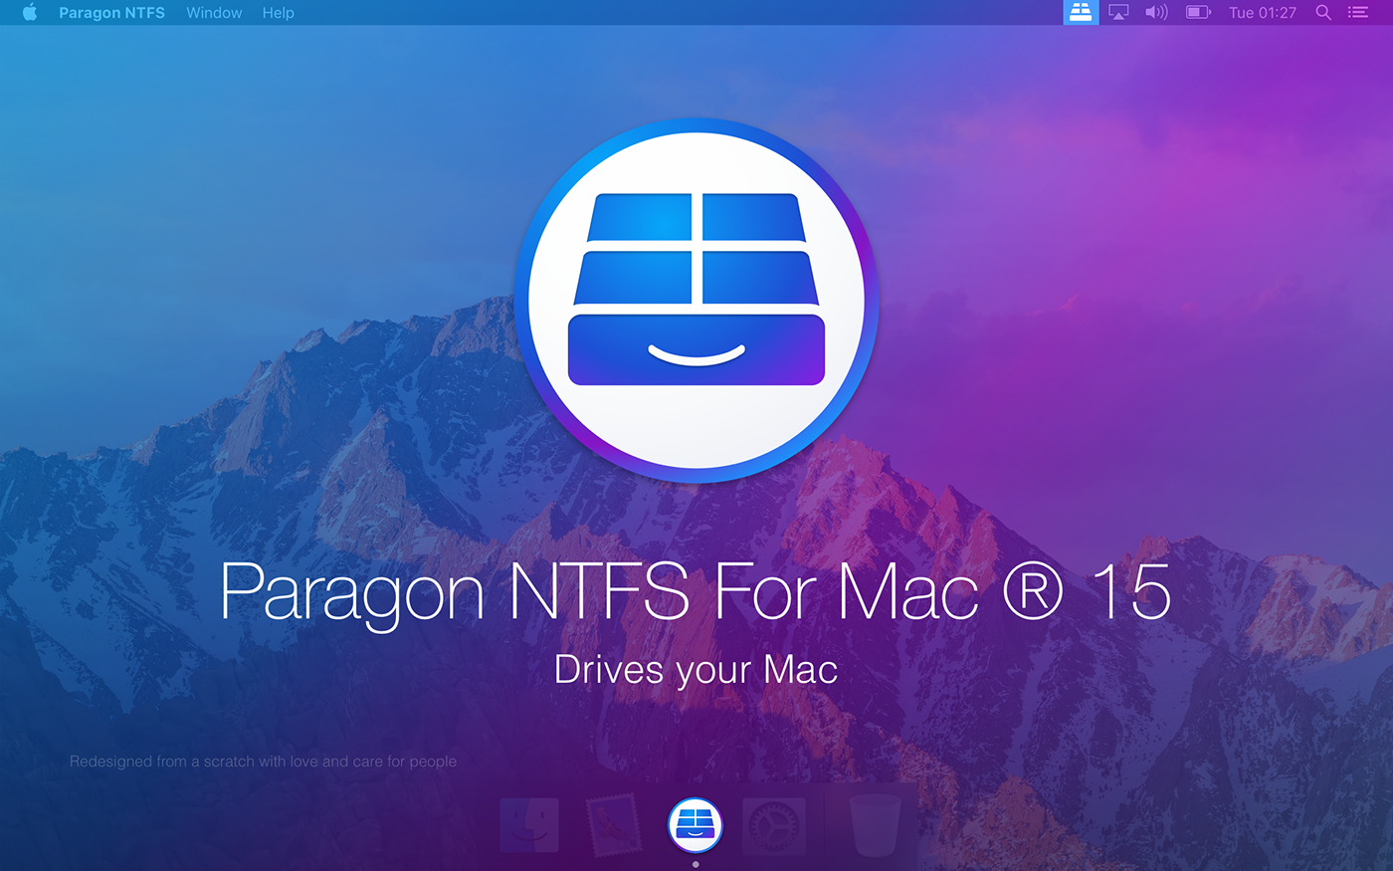Open the AirPlay display menu

coord(1118,13)
